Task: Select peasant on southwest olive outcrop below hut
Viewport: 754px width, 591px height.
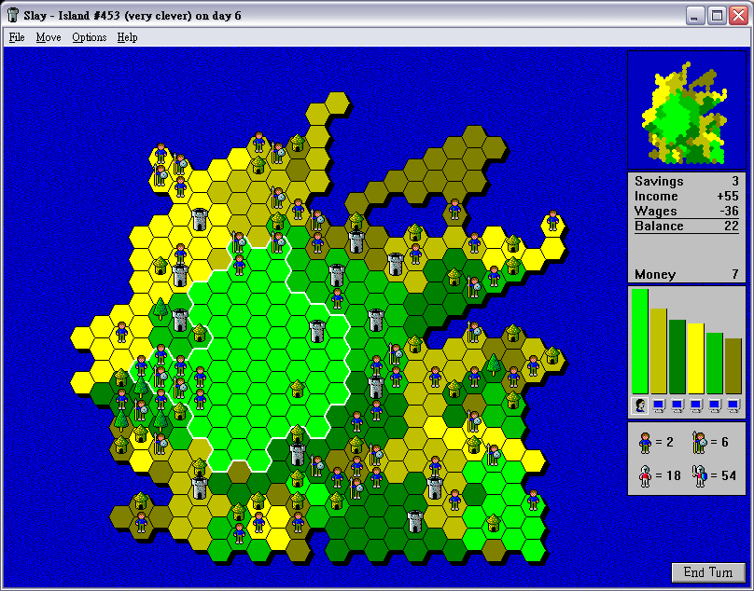Action: [141, 522]
